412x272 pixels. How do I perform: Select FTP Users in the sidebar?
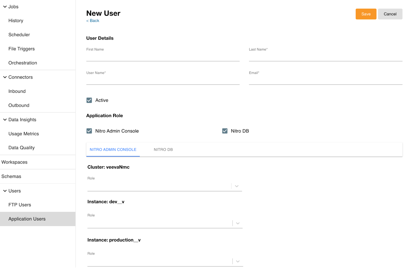click(20, 205)
